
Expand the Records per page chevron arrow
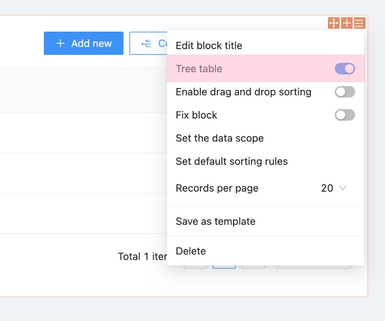tap(343, 188)
